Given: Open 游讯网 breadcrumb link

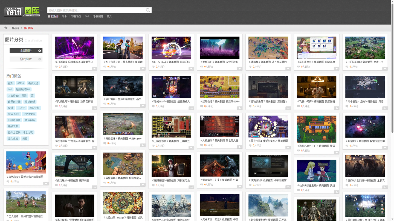Looking at the screenshot, I should point(15,28).
